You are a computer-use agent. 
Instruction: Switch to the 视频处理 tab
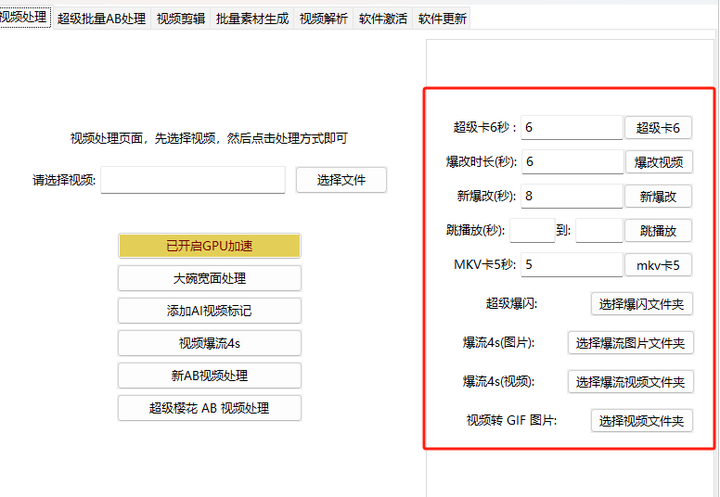24,17
